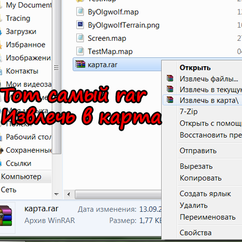The width and height of the screenshot is (242, 242).
Task: Select the ByOlgwolfTerrain.png file name
Action: point(124,25)
